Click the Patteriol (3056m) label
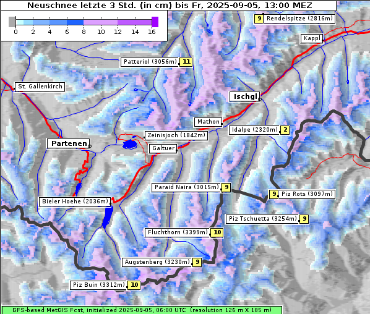The width and height of the screenshot is (370, 314). coord(150,62)
